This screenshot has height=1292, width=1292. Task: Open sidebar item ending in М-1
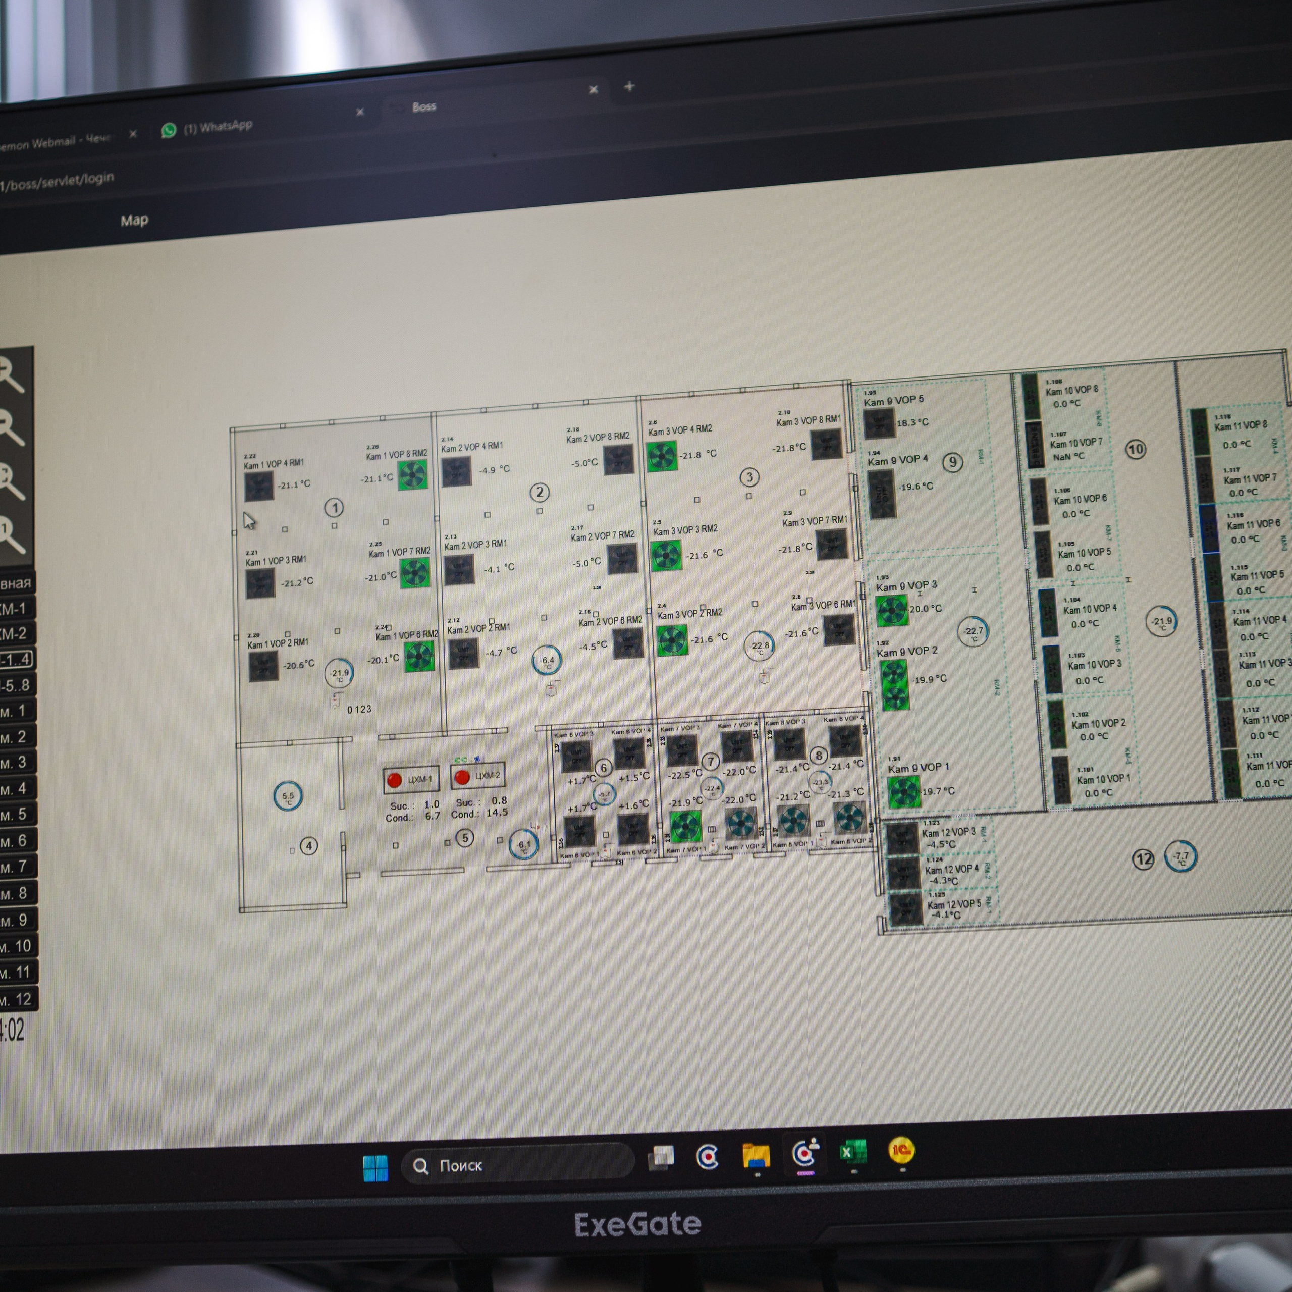[15, 609]
